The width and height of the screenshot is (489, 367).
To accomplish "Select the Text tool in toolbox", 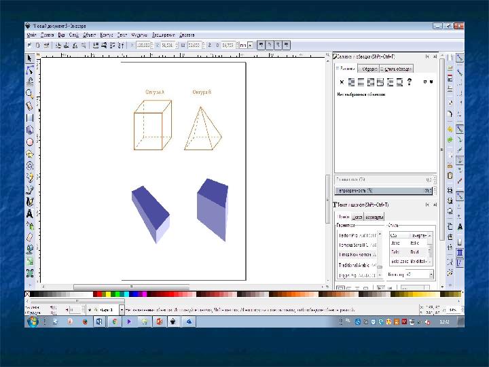I will click(30, 214).
